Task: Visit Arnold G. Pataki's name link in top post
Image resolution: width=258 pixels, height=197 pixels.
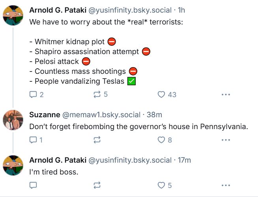Action: [58, 10]
